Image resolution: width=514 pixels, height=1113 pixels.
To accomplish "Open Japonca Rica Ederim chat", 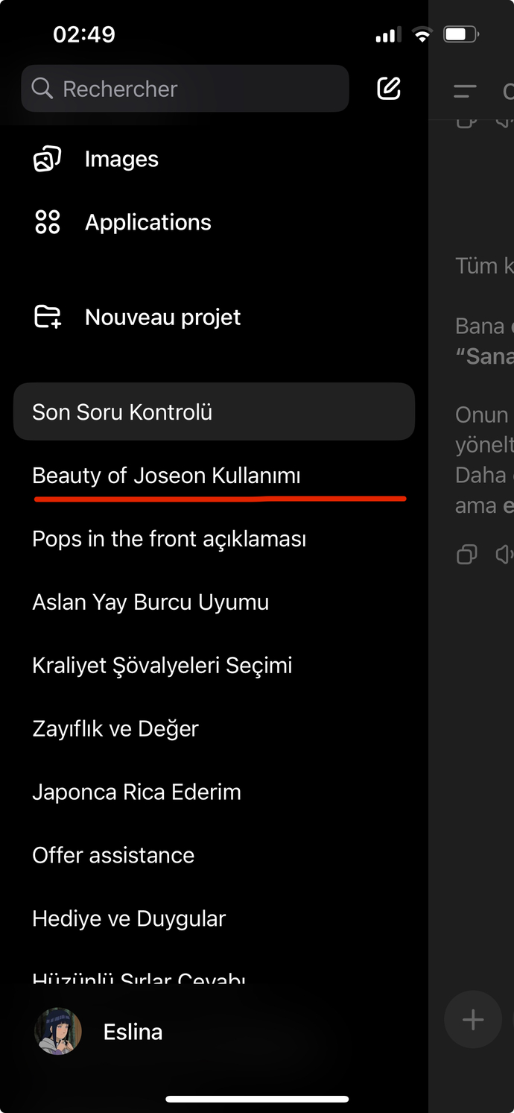I will [136, 792].
